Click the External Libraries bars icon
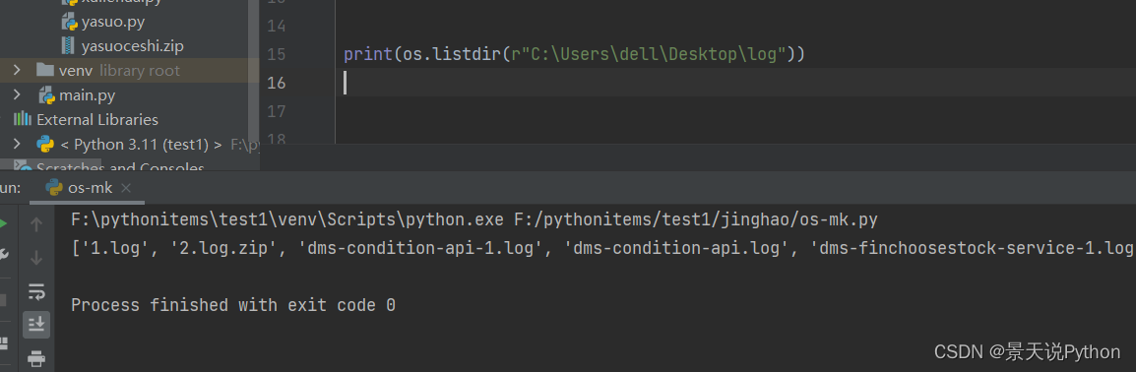 pos(23,119)
